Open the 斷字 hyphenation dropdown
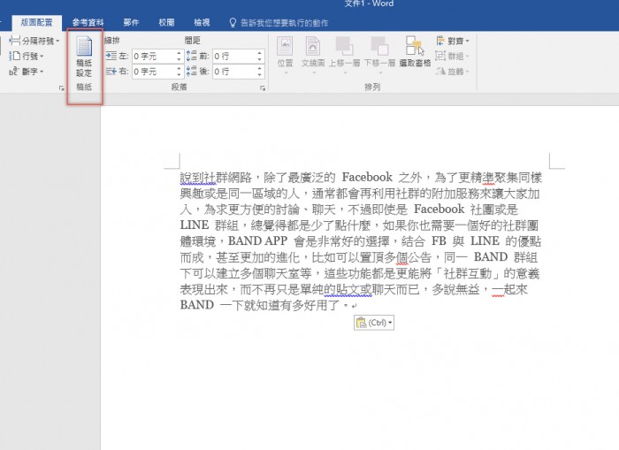This screenshot has width=619, height=450. coord(28,72)
